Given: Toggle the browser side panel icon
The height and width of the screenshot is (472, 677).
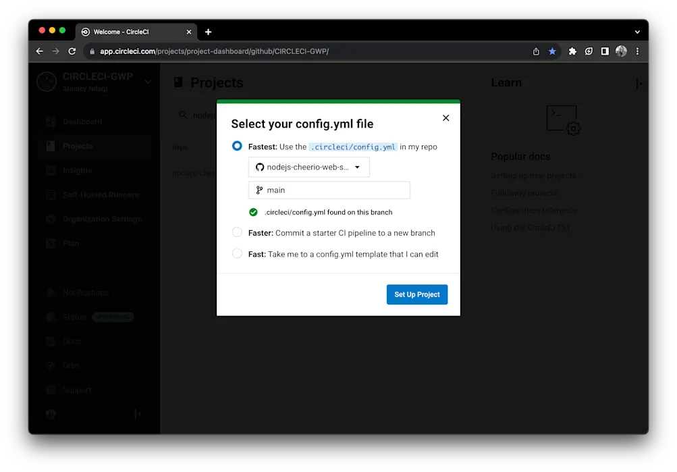Looking at the screenshot, I should pos(605,51).
